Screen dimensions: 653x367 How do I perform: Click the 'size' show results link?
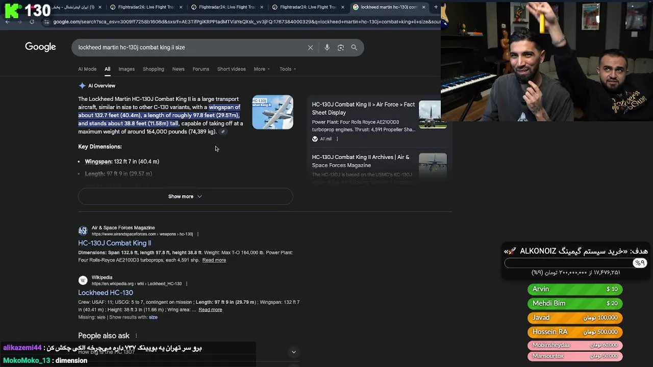coord(153,317)
